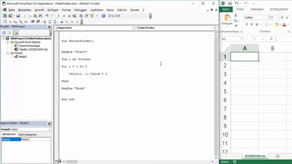This screenshot has height=164, width=292.
Task: Click the code window horizontal scrollbar thumb
Action: (x=72, y=162)
